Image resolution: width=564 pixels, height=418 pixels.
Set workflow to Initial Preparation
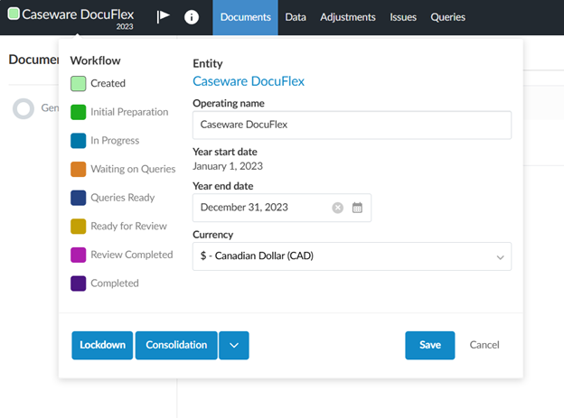(x=79, y=112)
